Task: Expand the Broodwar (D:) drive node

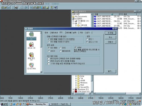Action: (73, 89)
